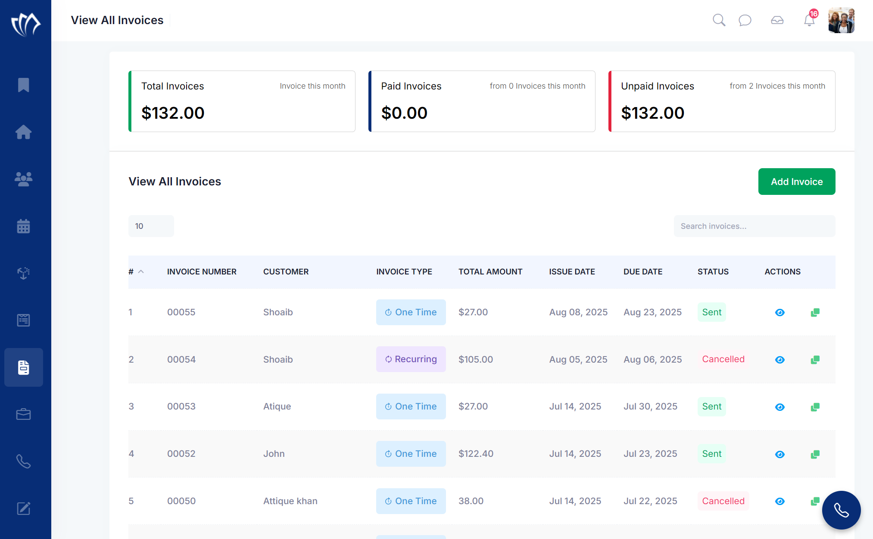
Task: Select the active invoices sidebar item
Action: pos(24,367)
